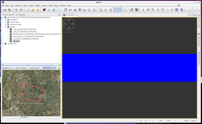This screenshot has height=124, width=202.
Task: Collapse the Bands folder
Action: (5, 27)
